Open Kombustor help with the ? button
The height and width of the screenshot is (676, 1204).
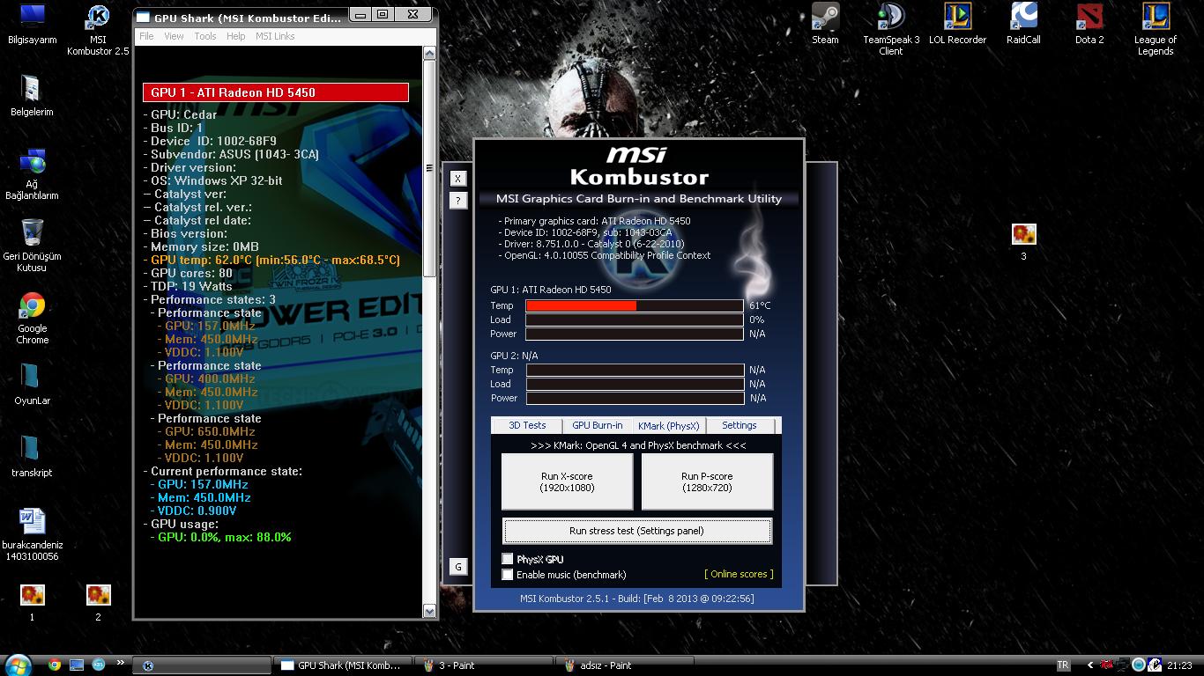pyautogui.click(x=458, y=201)
